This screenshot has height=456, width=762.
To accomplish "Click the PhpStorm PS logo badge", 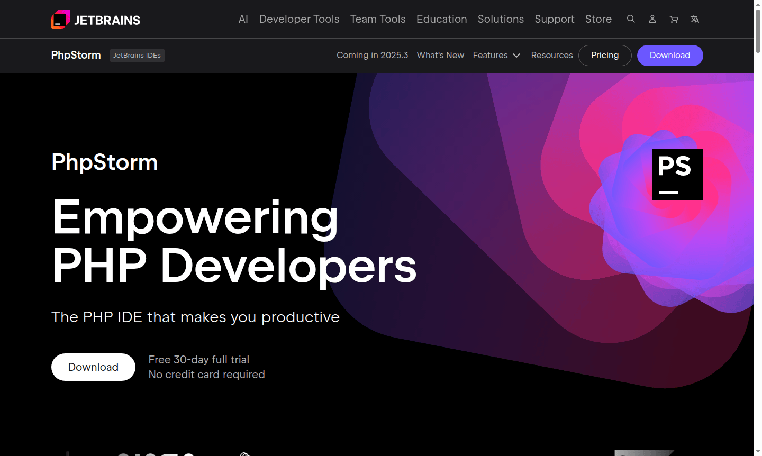I will pyautogui.click(x=677, y=174).
